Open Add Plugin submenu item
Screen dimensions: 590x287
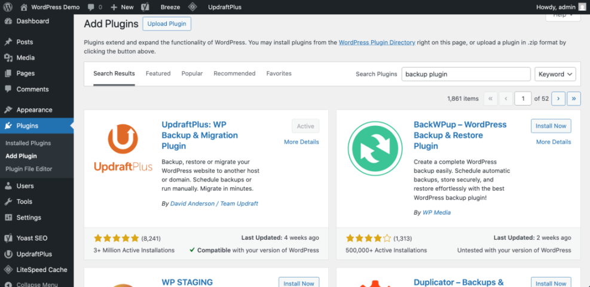(x=21, y=156)
